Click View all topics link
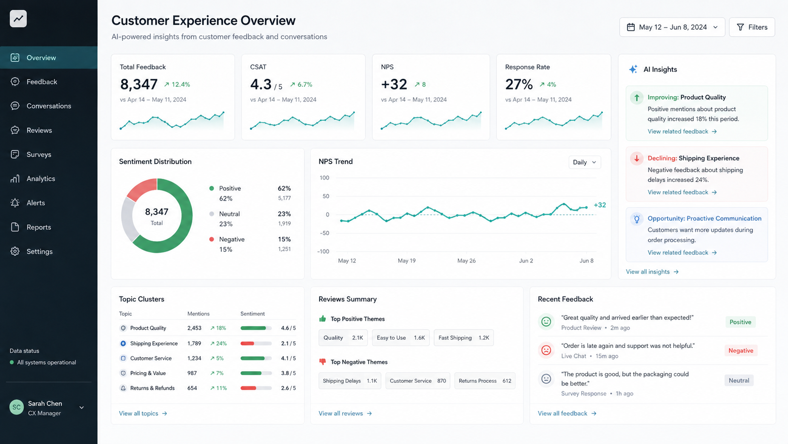 pyautogui.click(x=143, y=413)
